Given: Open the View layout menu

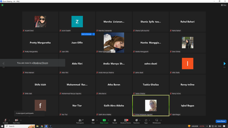Looking at the screenshot, I should [224, 5].
